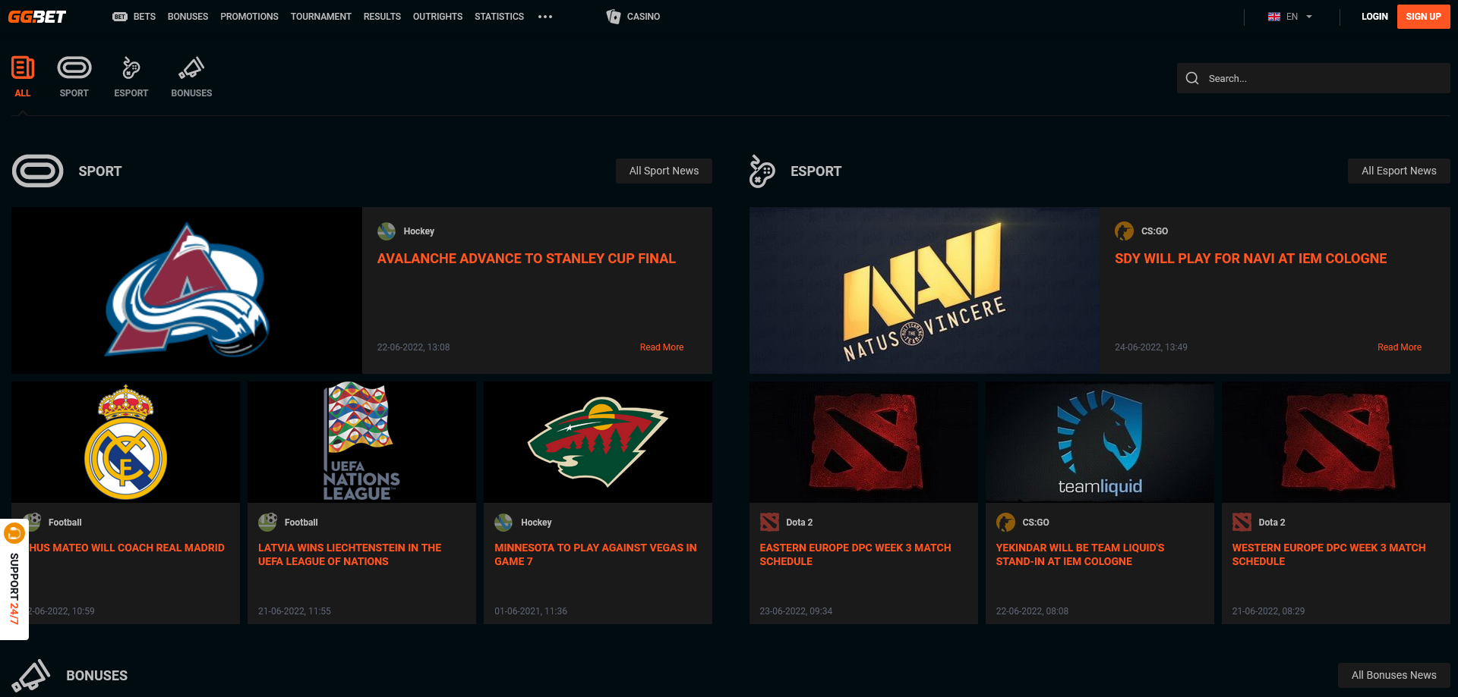Click the CASINO text link

coord(643,17)
